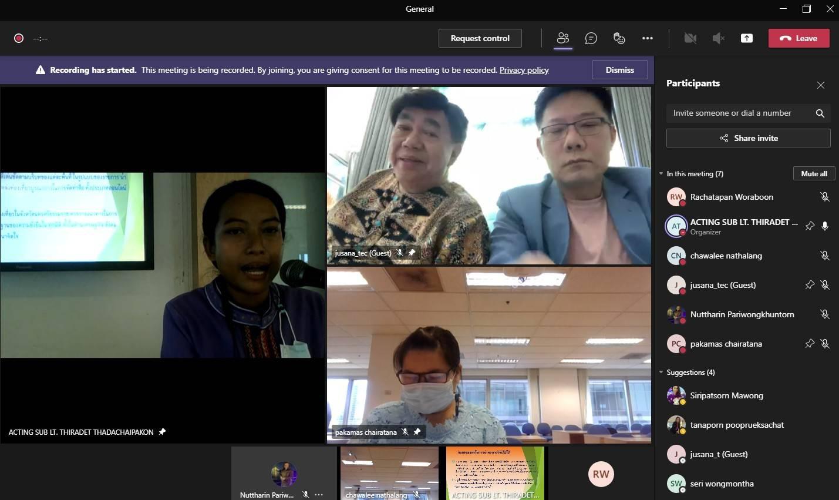Click pin icon for jusana_tec (Guest) in list
The width and height of the screenshot is (839, 500).
tap(810, 285)
